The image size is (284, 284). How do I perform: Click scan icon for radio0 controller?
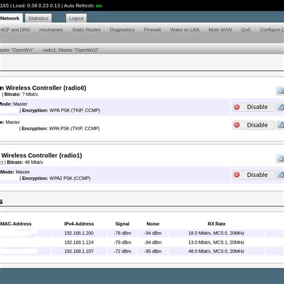[280, 91]
